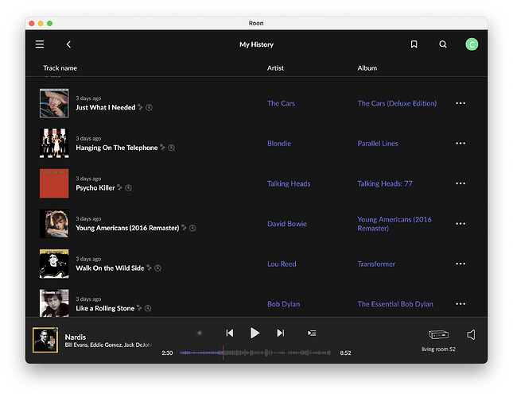Click the Transformer cover thumbnail

[x=54, y=264]
